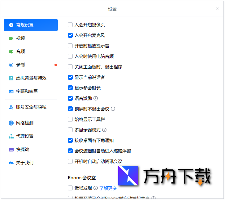
Task: Go to 快捷键 tab
Action: tap(31, 150)
